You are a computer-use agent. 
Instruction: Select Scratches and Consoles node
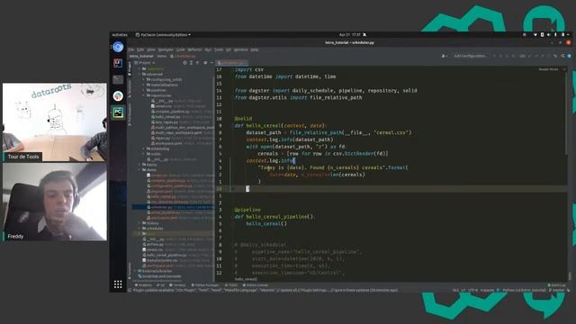coord(159,276)
